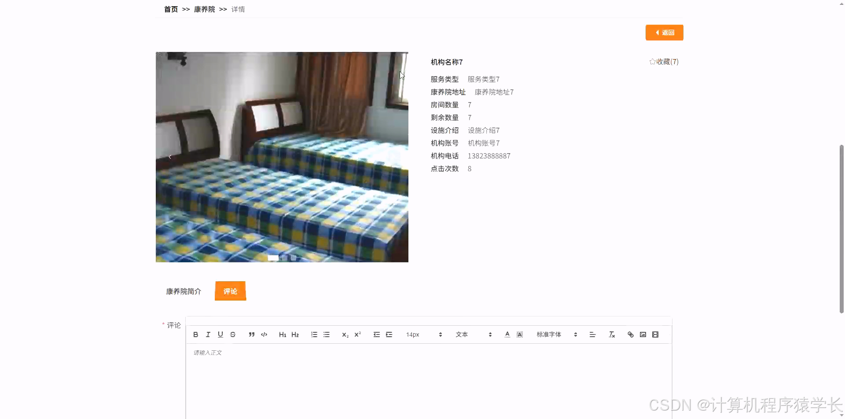Select the third carousel indicator
Viewport: 845px width, 419px height.
click(x=294, y=258)
